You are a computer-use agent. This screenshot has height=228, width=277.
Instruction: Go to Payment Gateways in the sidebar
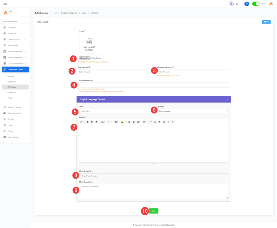[x=15, y=107]
